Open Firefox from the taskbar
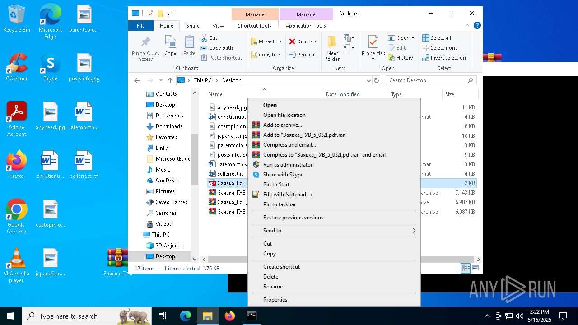Image resolution: width=578 pixels, height=325 pixels. (230, 316)
